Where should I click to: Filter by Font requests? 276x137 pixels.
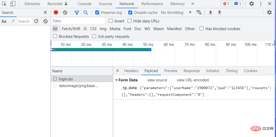coord(128,29)
